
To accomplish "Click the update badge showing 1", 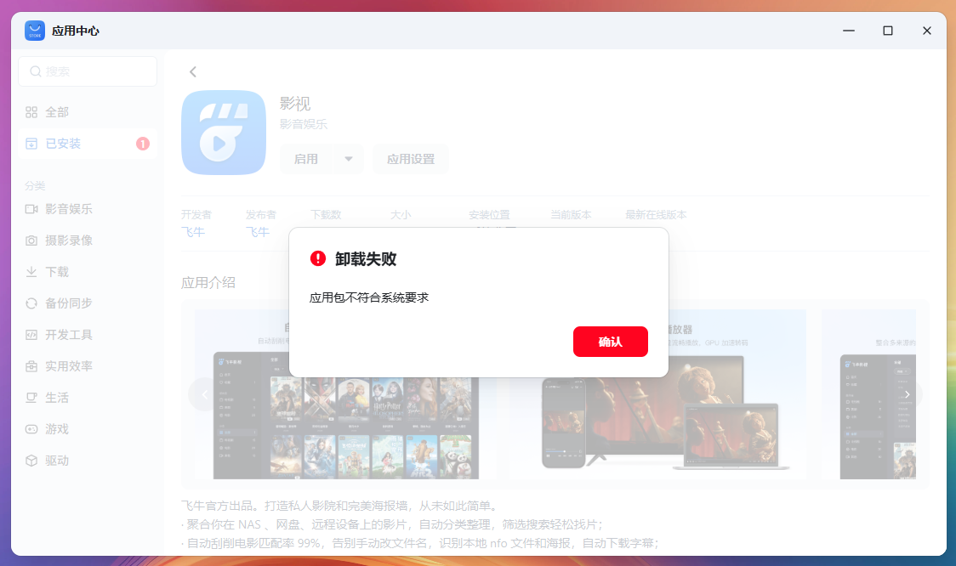I will click(143, 144).
